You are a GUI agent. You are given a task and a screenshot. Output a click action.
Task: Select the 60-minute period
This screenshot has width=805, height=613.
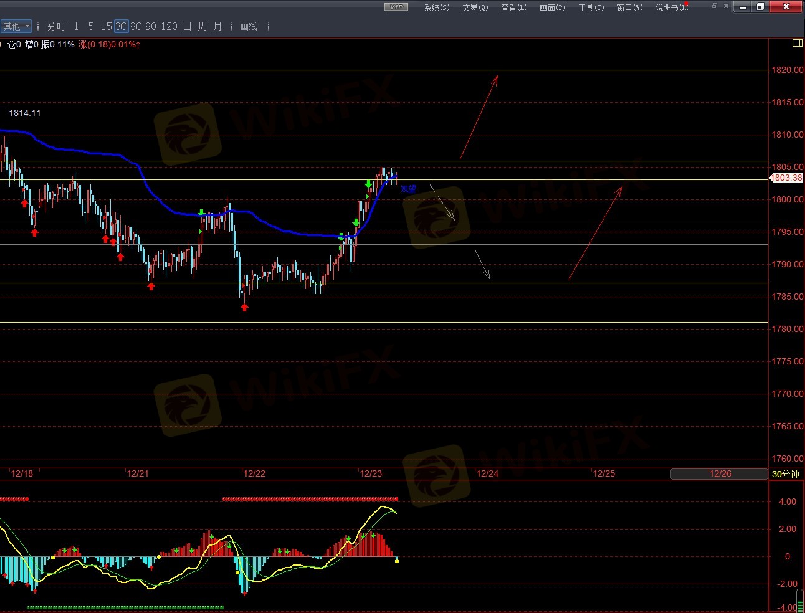pos(136,26)
